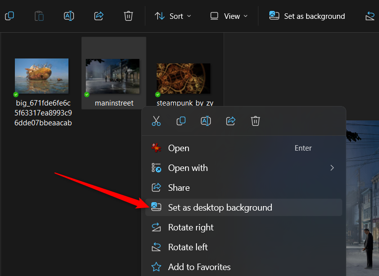
Task: Click the Cut scissors icon in context menu
Action: pyautogui.click(x=156, y=121)
